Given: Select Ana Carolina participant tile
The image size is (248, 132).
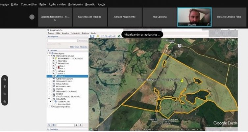Looking at the screenshot, I should 159,17.
